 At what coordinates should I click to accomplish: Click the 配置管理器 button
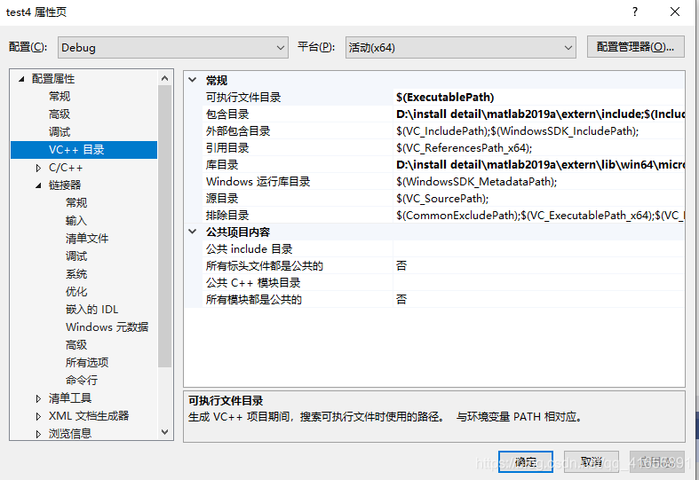pos(635,47)
